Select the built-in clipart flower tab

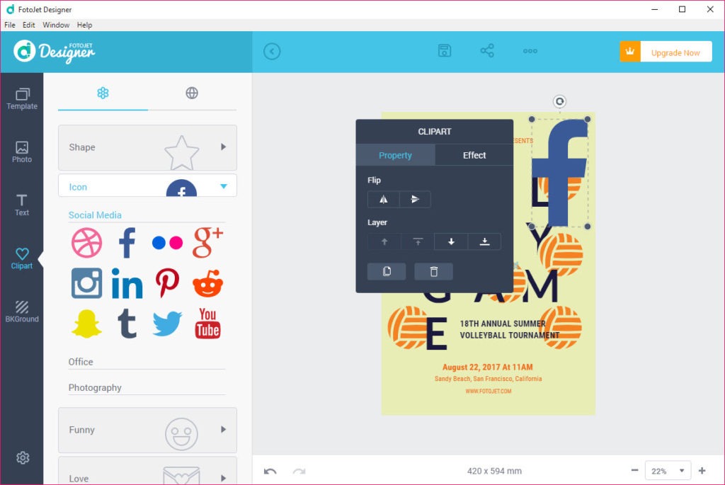103,93
